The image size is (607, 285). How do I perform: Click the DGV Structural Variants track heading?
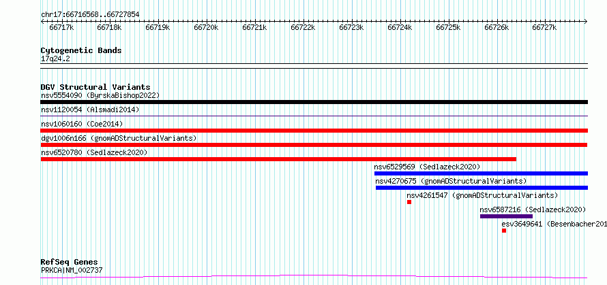click(x=95, y=87)
